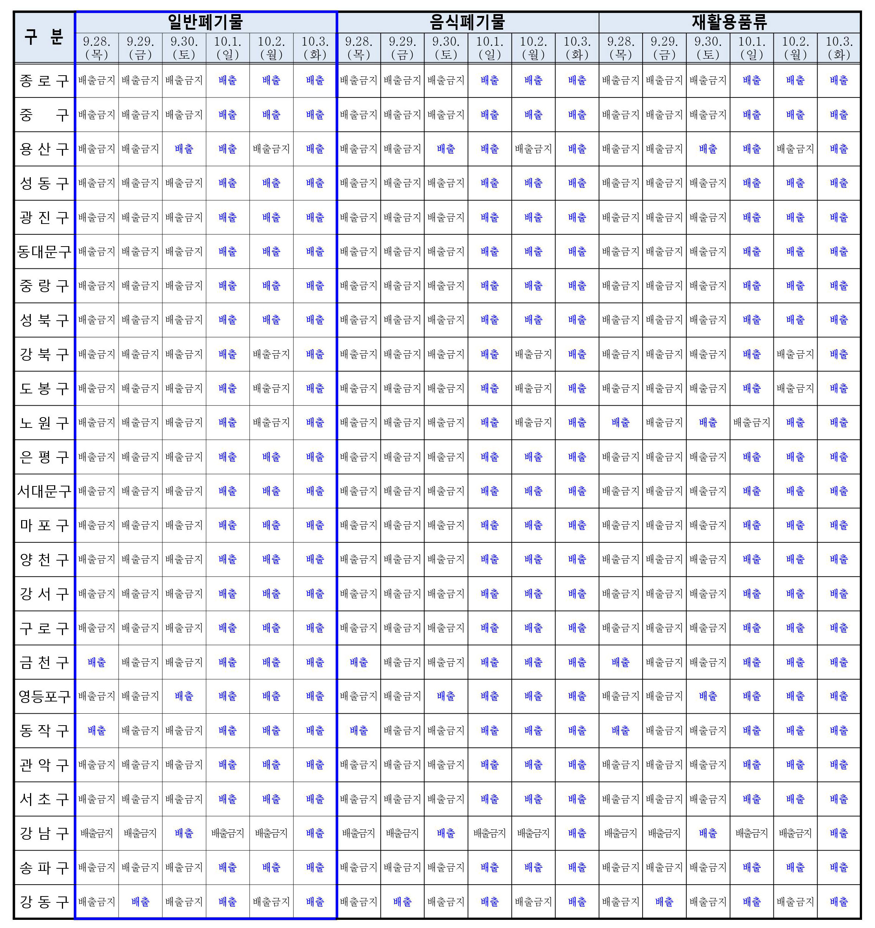Select the 음식폐기물 column group header
Image resolution: width=875 pixels, height=928 pixels.
coord(468,22)
